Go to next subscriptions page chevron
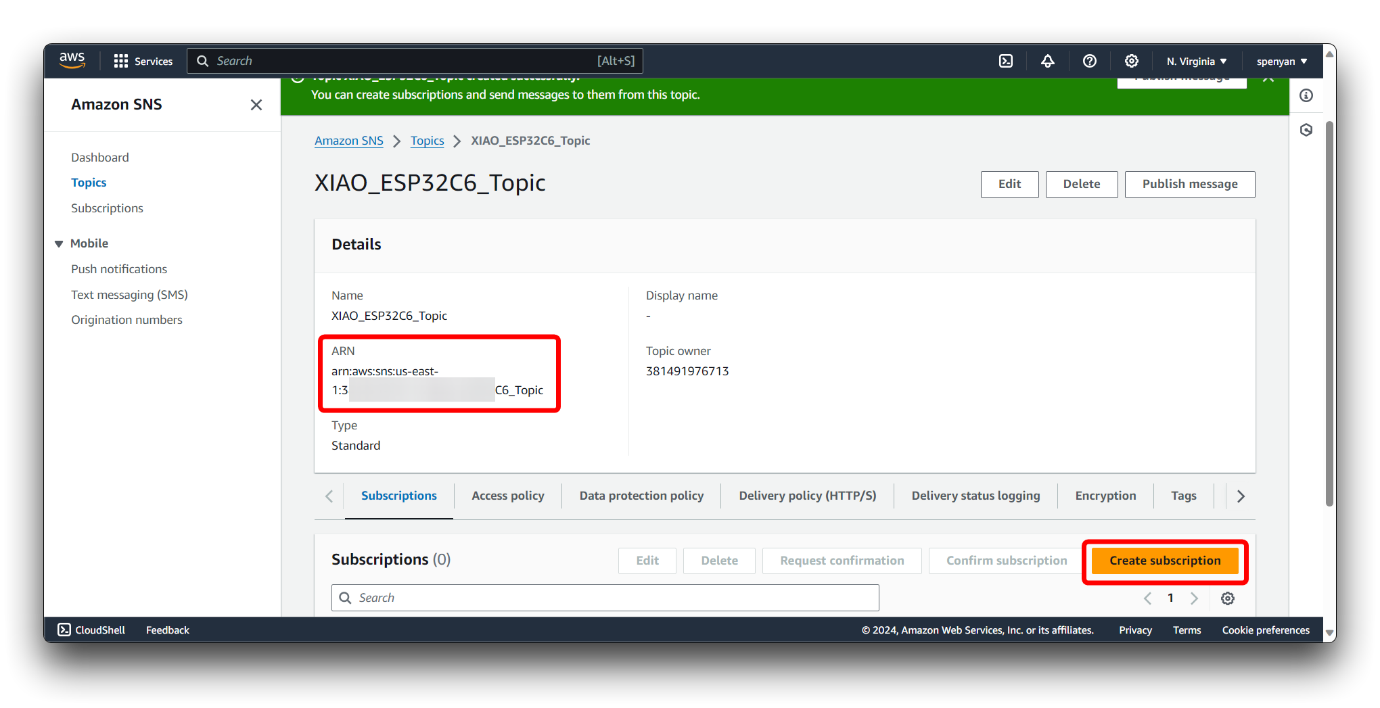The width and height of the screenshot is (1380, 708). (x=1195, y=598)
